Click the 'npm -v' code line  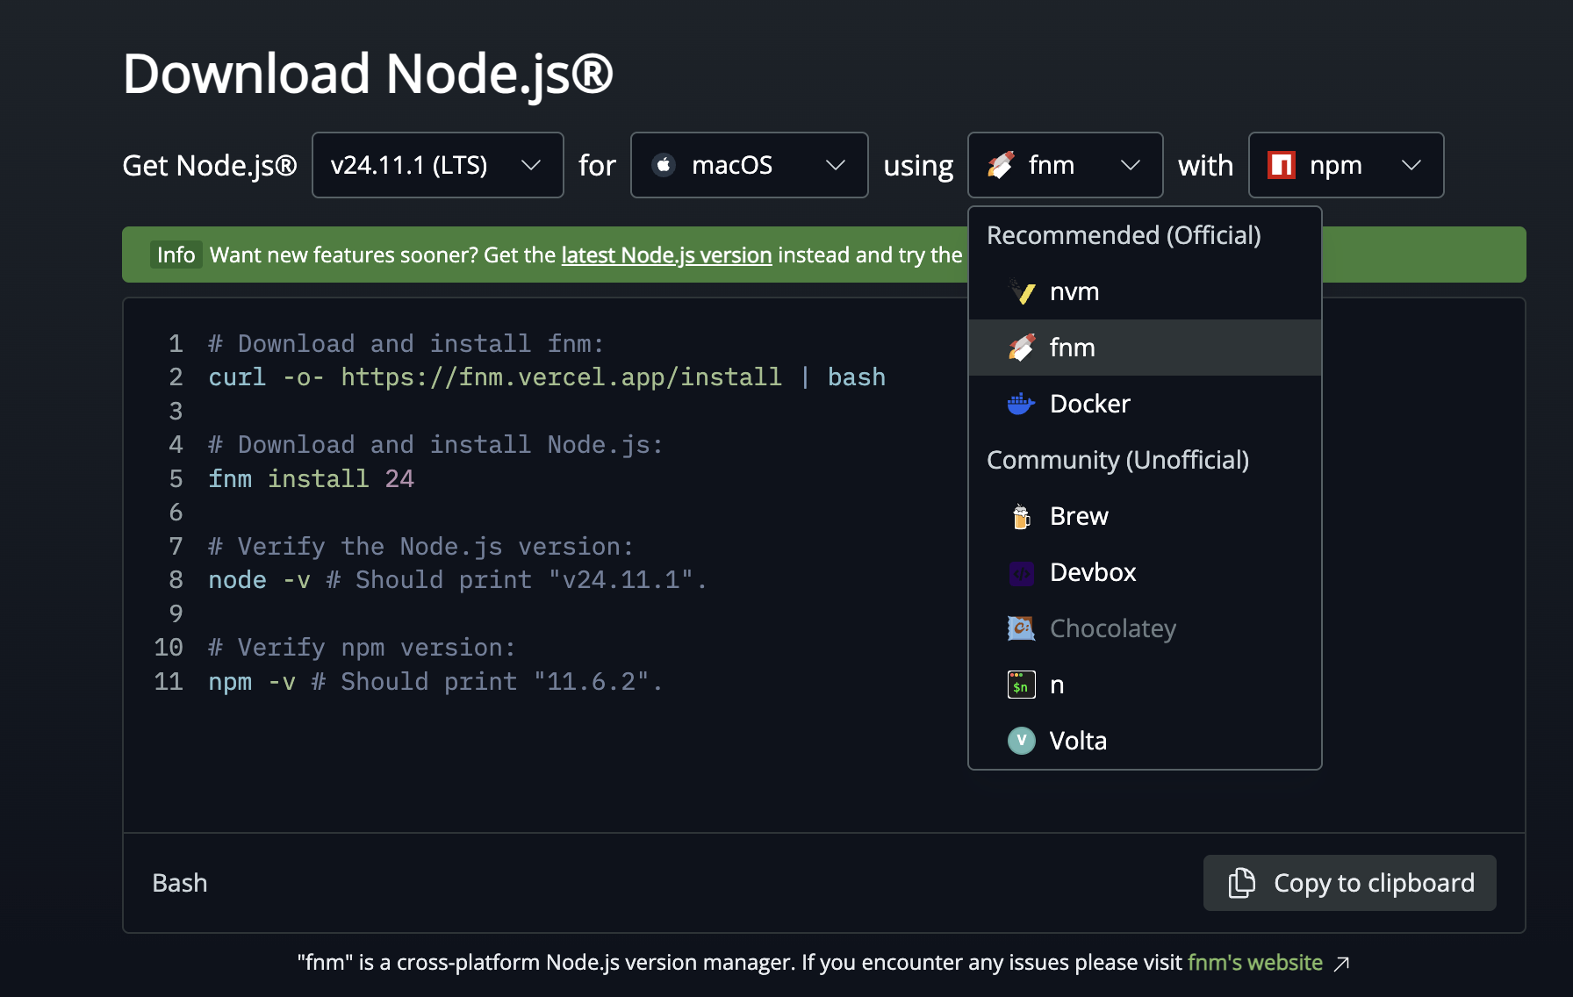pyautogui.click(x=435, y=682)
